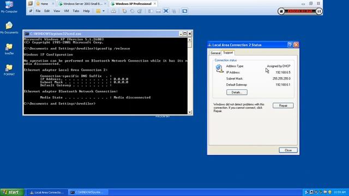The image size is (349, 196).
Task: Click the 10:59 AM clock in tray
Action: point(340,192)
